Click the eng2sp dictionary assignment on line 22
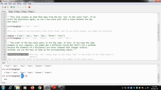 click(x=36, y=36)
